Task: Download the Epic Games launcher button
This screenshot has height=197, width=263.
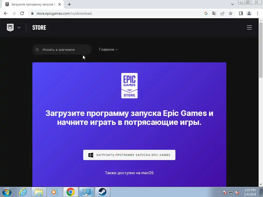Action: point(129,155)
